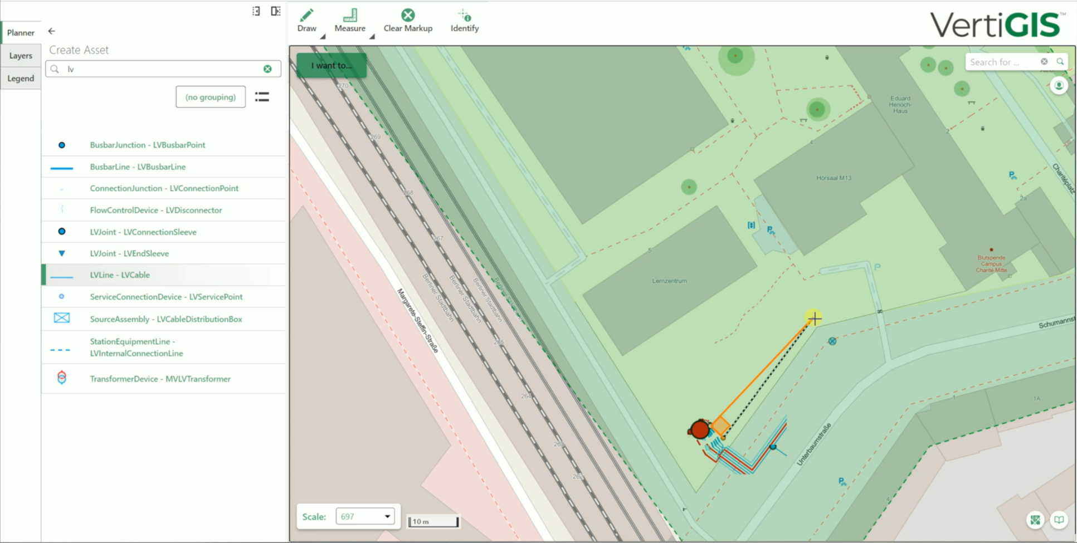This screenshot has width=1077, height=543.
Task: Dock the panel to the right edge
Action: click(275, 11)
